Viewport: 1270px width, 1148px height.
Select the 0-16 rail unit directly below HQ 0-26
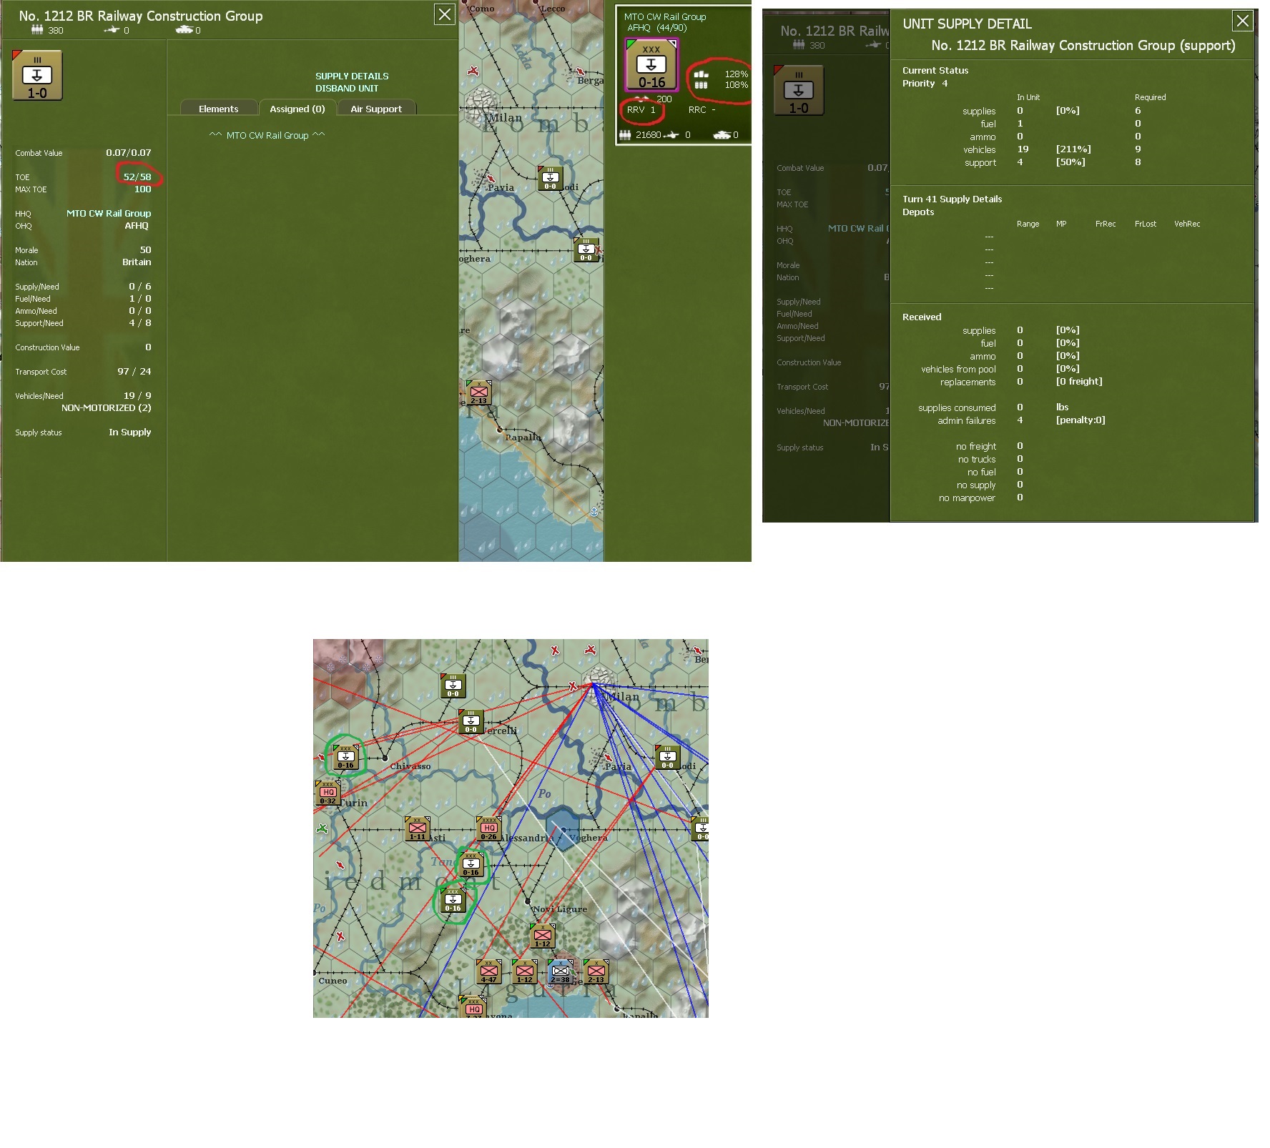471,864
